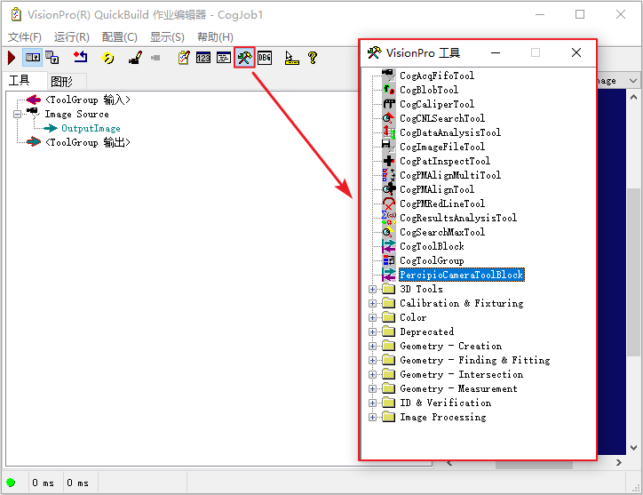Toggle the continuous run toolbar icon
This screenshot has width=643, height=495.
[32, 58]
